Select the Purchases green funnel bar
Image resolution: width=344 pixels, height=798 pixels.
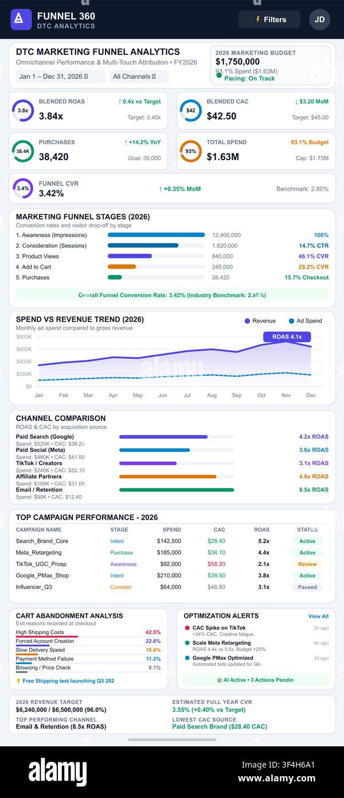pyautogui.click(x=115, y=277)
